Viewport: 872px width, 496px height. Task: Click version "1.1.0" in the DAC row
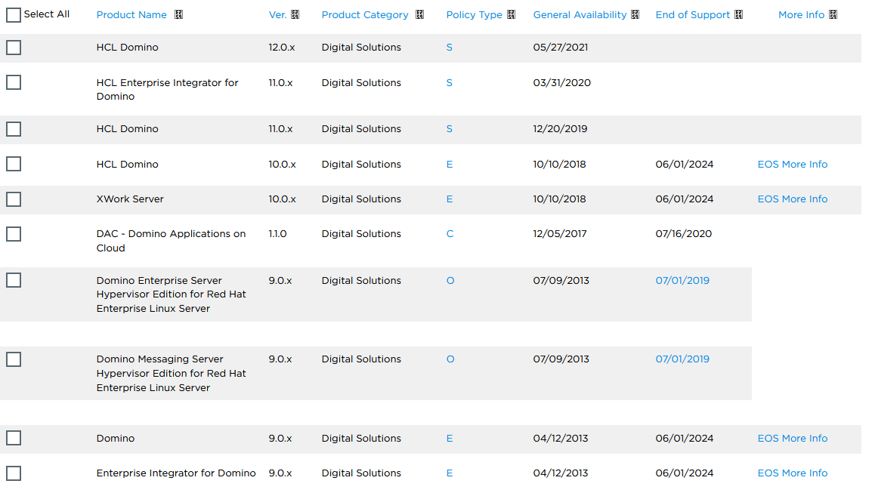click(x=277, y=234)
